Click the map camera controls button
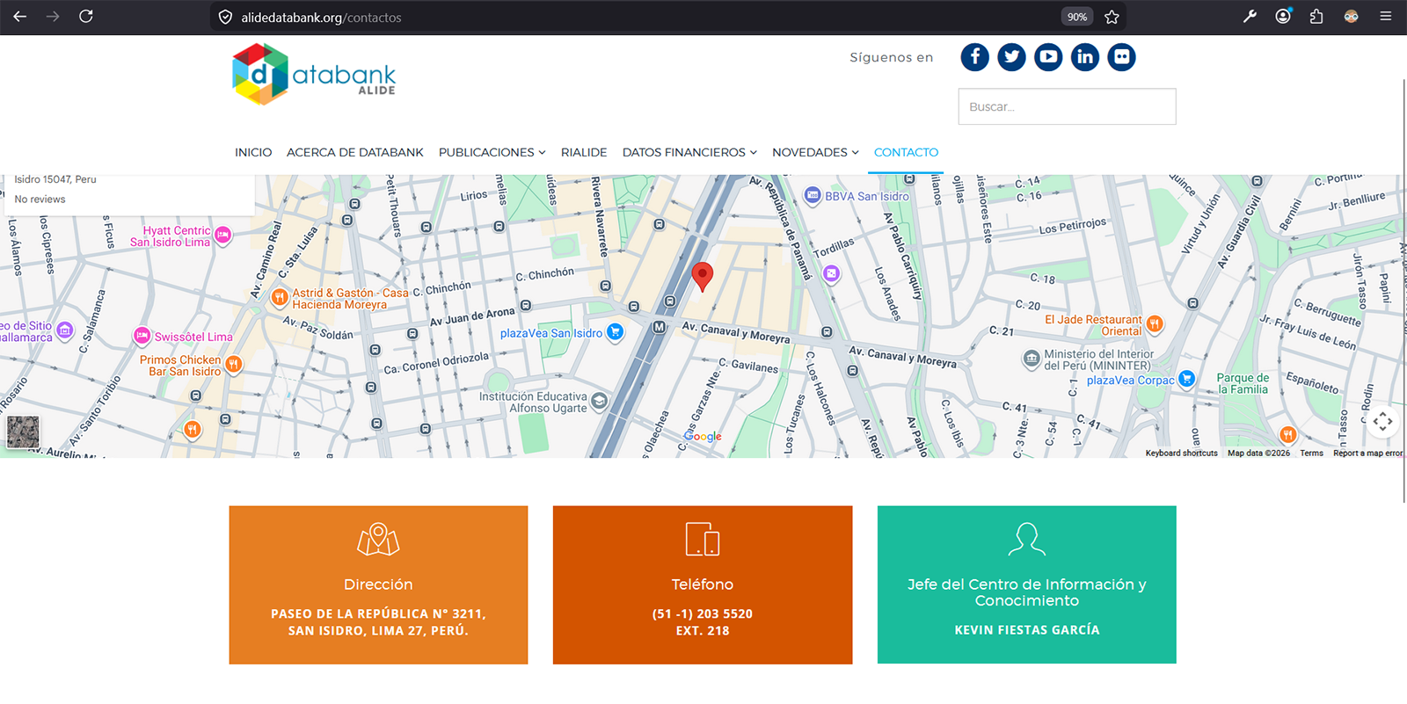 [x=1382, y=422]
